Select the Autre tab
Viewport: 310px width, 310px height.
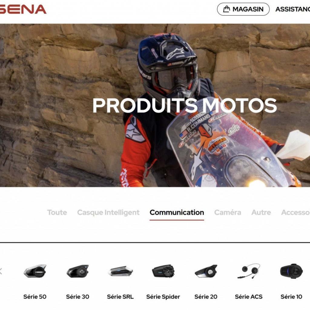261,212
